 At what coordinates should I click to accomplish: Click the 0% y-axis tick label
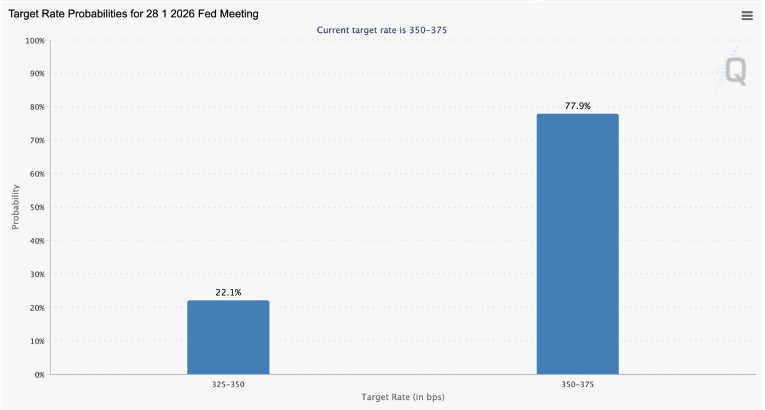39,375
